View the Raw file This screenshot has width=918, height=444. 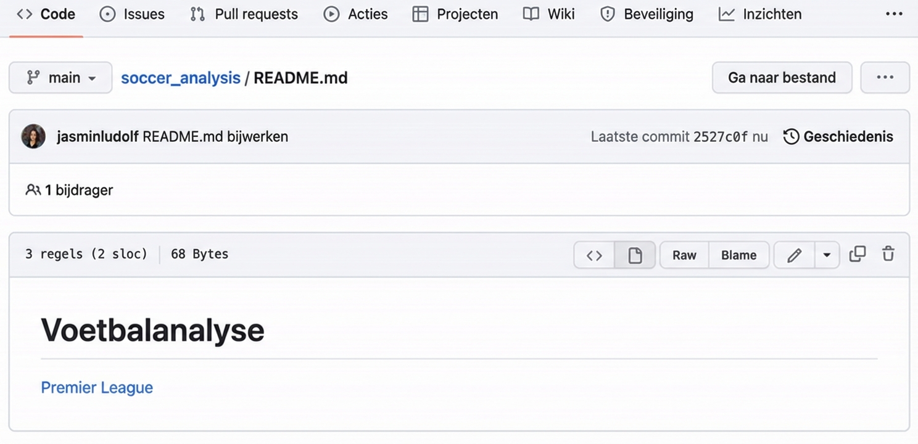(x=684, y=255)
